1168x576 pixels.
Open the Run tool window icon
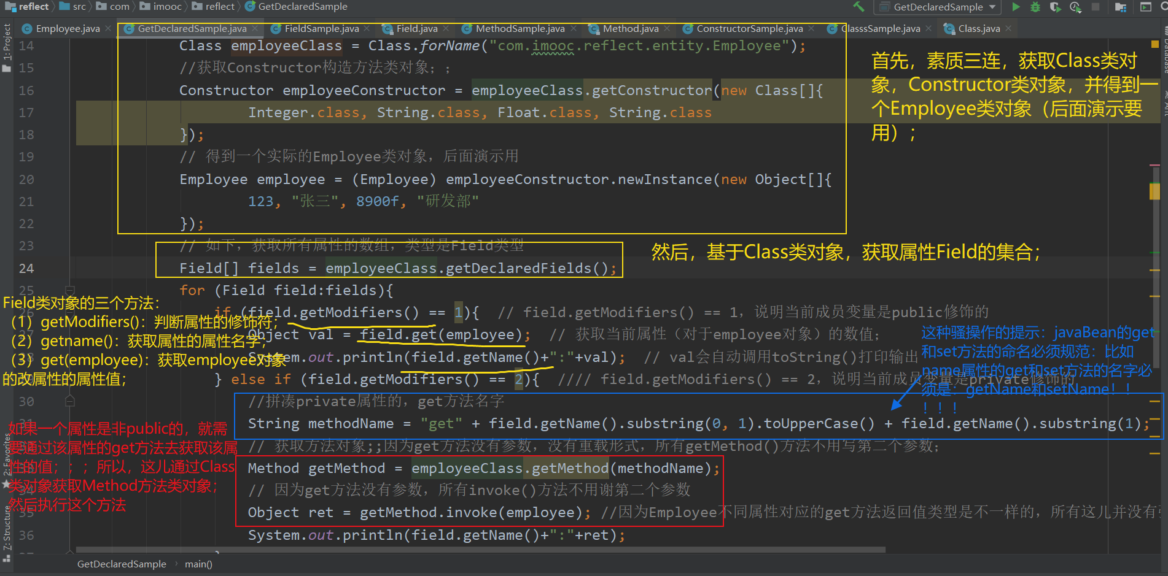pos(1146,7)
